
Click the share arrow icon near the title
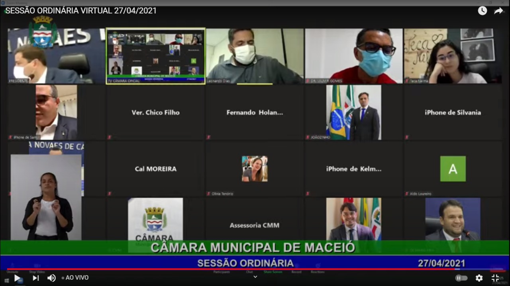coord(498,11)
